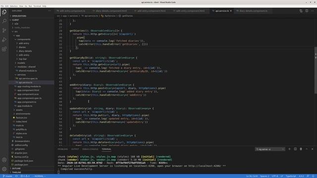317x178 pixels.
Task: Maximize the terminal panel with caret icon
Action: (x=307, y=149)
